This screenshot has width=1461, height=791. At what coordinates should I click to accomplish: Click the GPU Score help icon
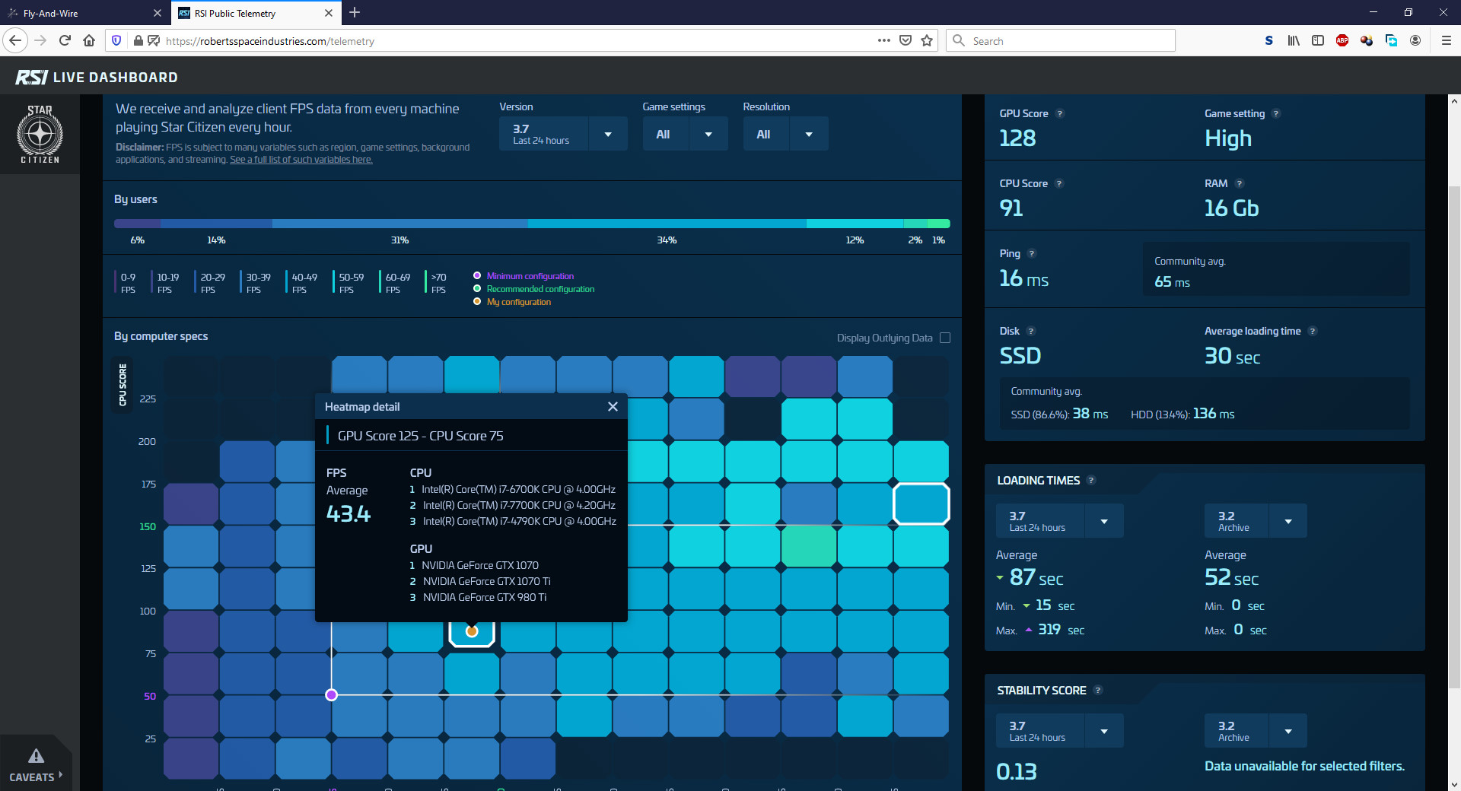click(x=1060, y=114)
